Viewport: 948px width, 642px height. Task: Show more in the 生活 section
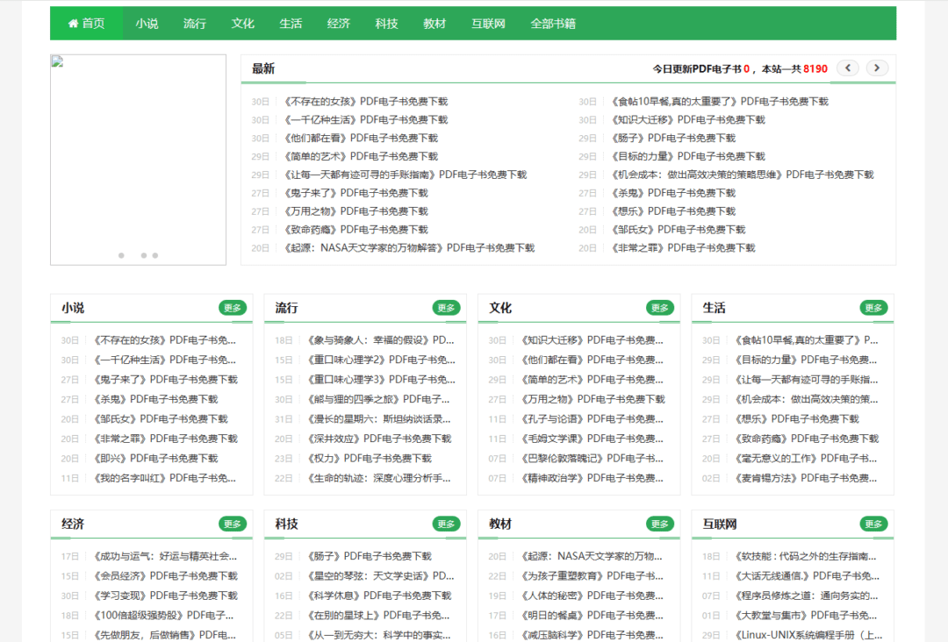(x=873, y=308)
